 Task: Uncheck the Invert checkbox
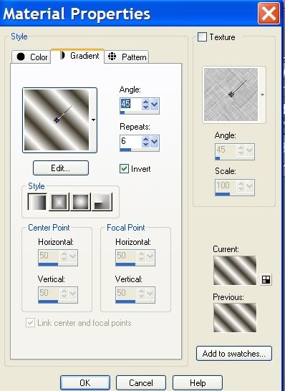[124, 169]
